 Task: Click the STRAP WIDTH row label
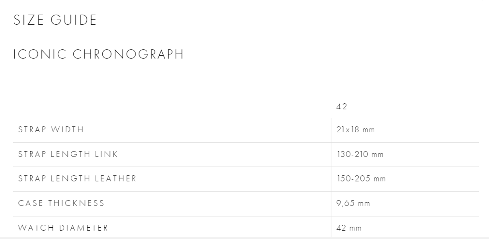pyautogui.click(x=51, y=129)
